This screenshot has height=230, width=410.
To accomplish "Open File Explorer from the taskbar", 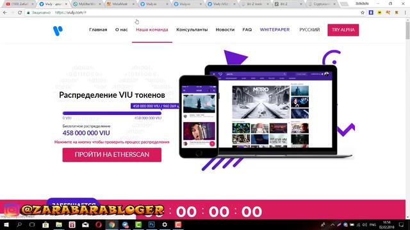I will tap(59, 224).
